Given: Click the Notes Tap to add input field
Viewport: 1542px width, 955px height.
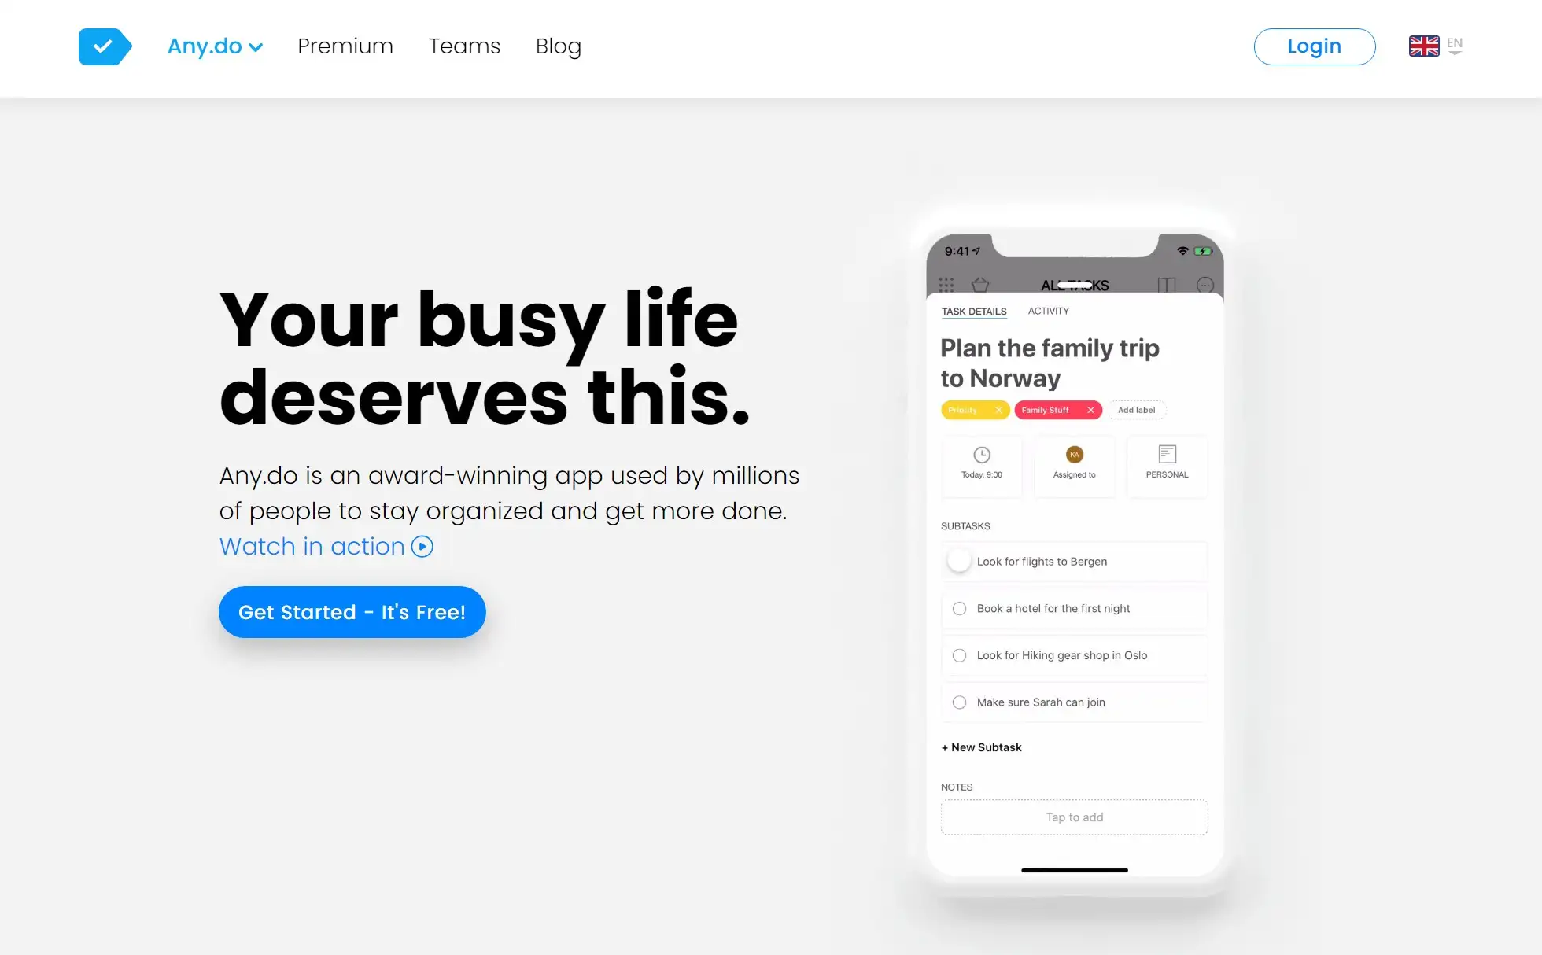Looking at the screenshot, I should 1074,817.
